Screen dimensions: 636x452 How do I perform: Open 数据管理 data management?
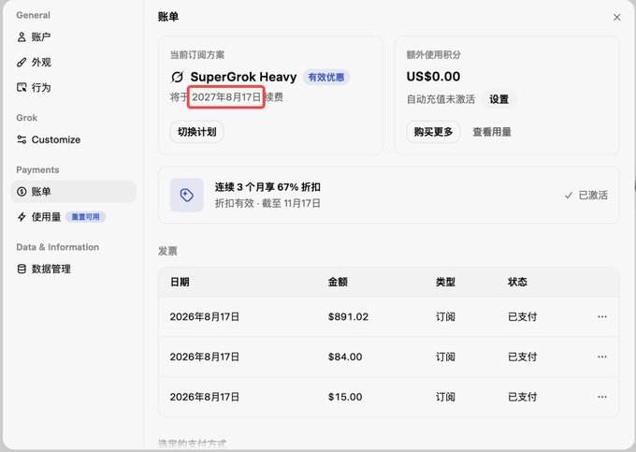pyautogui.click(x=73, y=269)
